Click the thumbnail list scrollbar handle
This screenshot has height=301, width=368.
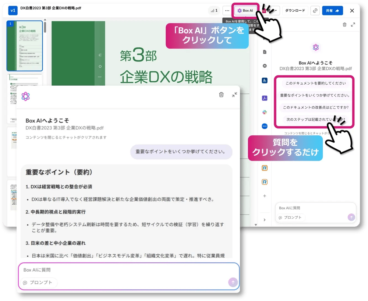pos(45,27)
